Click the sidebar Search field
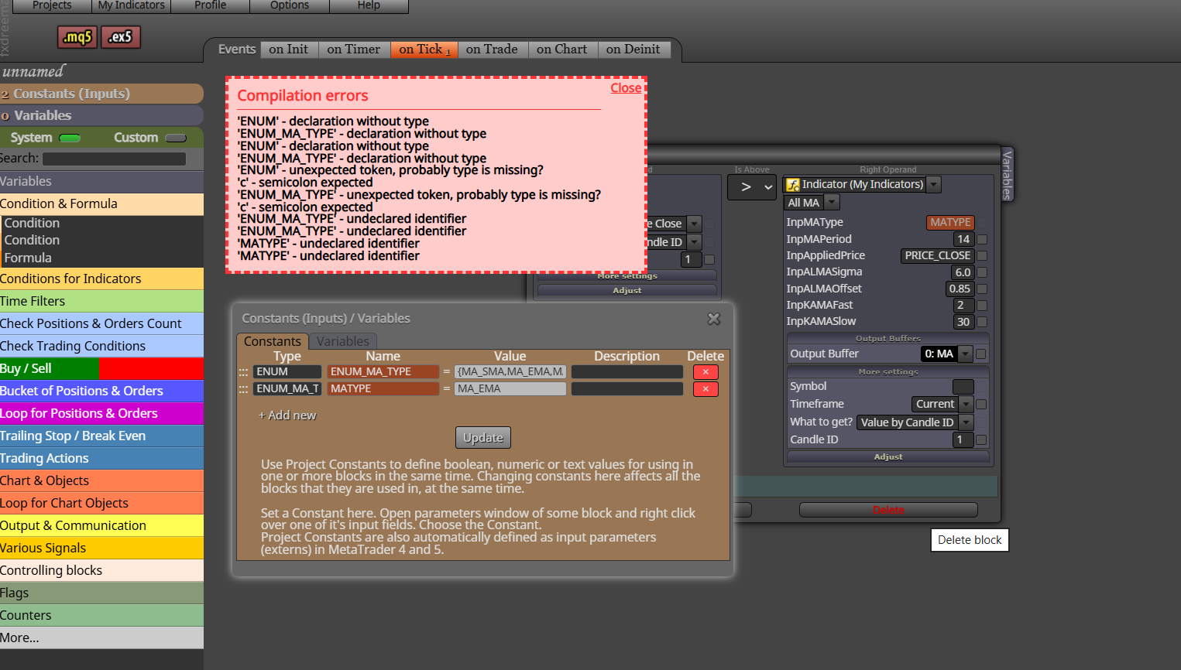 115,159
